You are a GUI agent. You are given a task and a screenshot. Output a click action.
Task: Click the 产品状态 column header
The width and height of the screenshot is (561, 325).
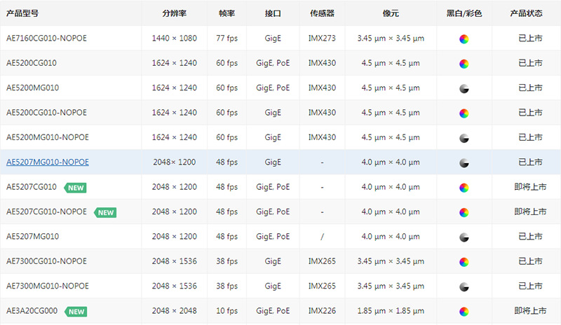[x=527, y=13]
